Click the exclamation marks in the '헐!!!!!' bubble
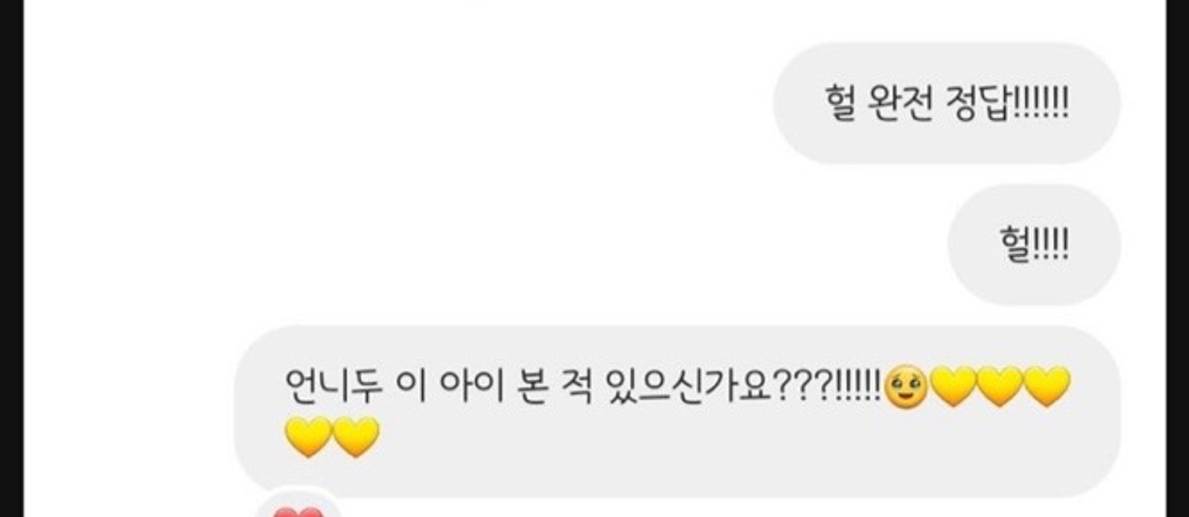The width and height of the screenshot is (1189, 517). (1049, 245)
